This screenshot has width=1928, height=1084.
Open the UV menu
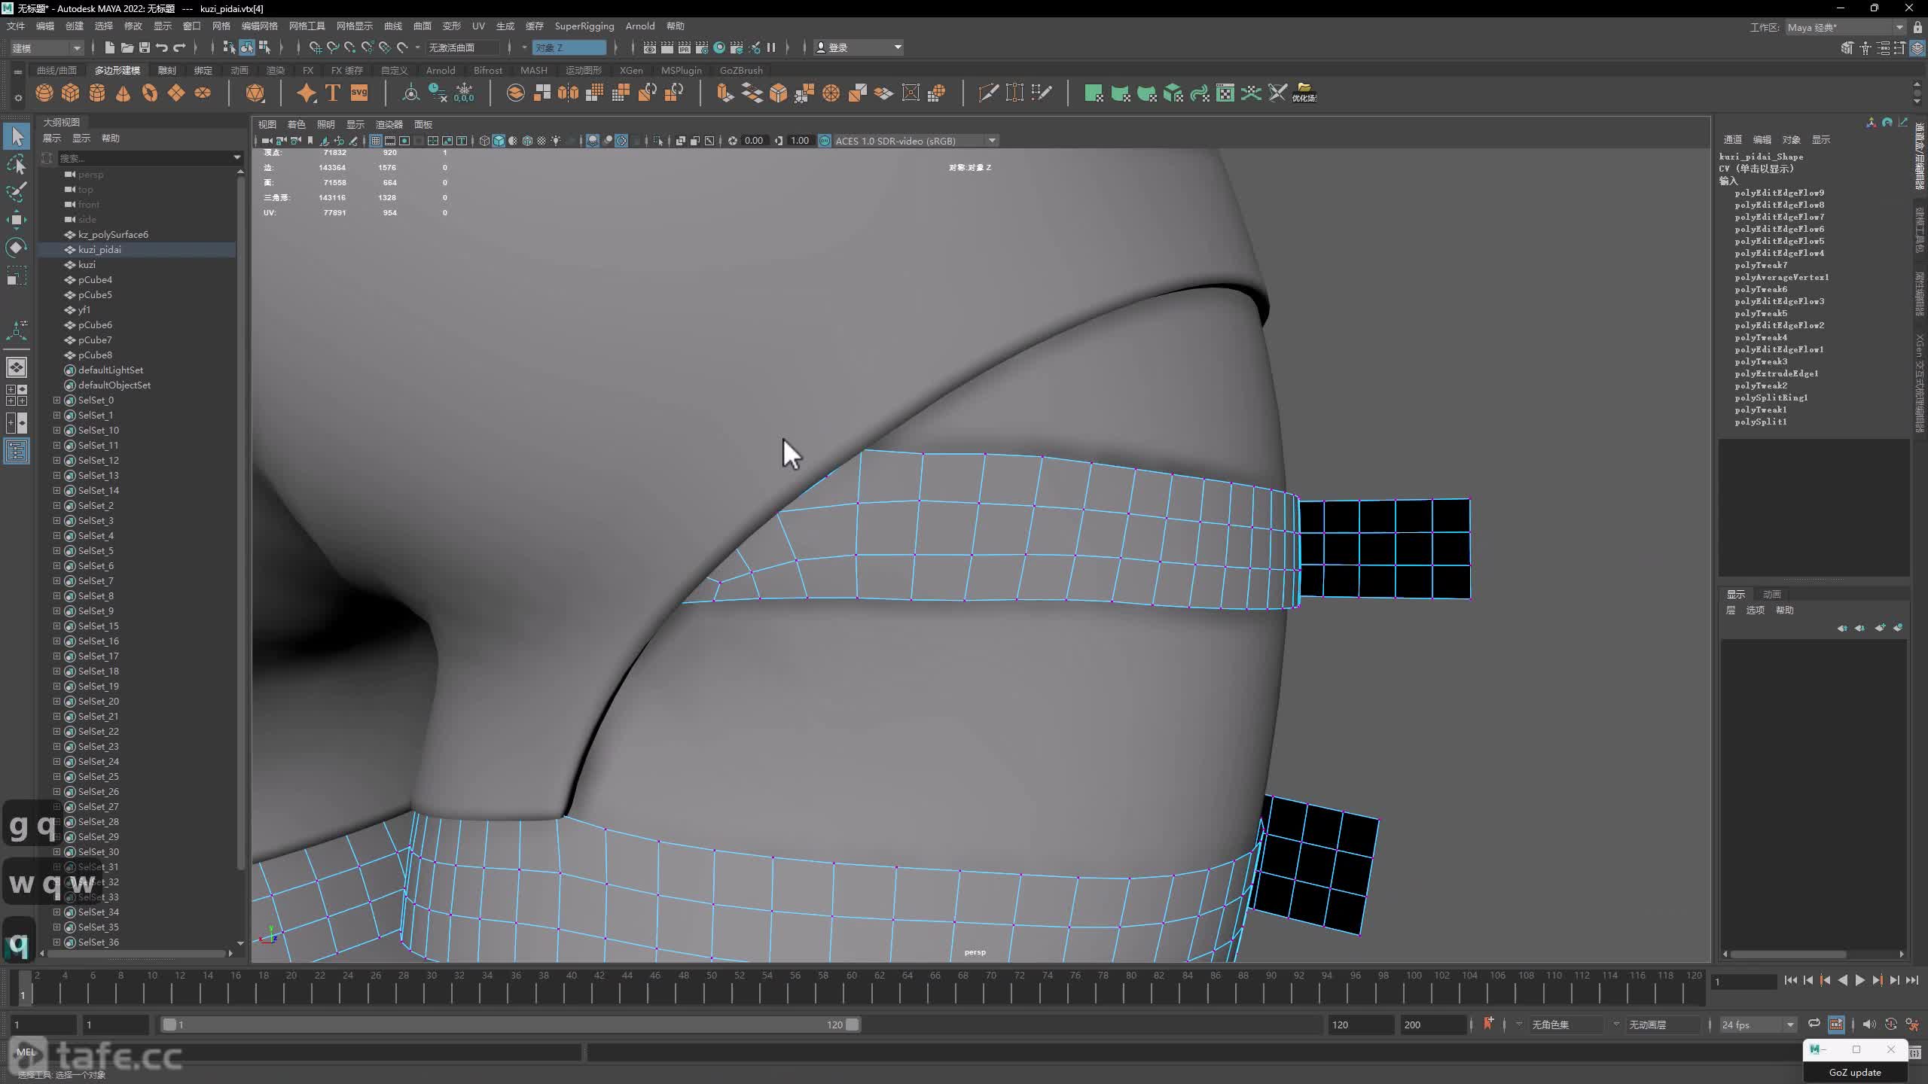478,26
